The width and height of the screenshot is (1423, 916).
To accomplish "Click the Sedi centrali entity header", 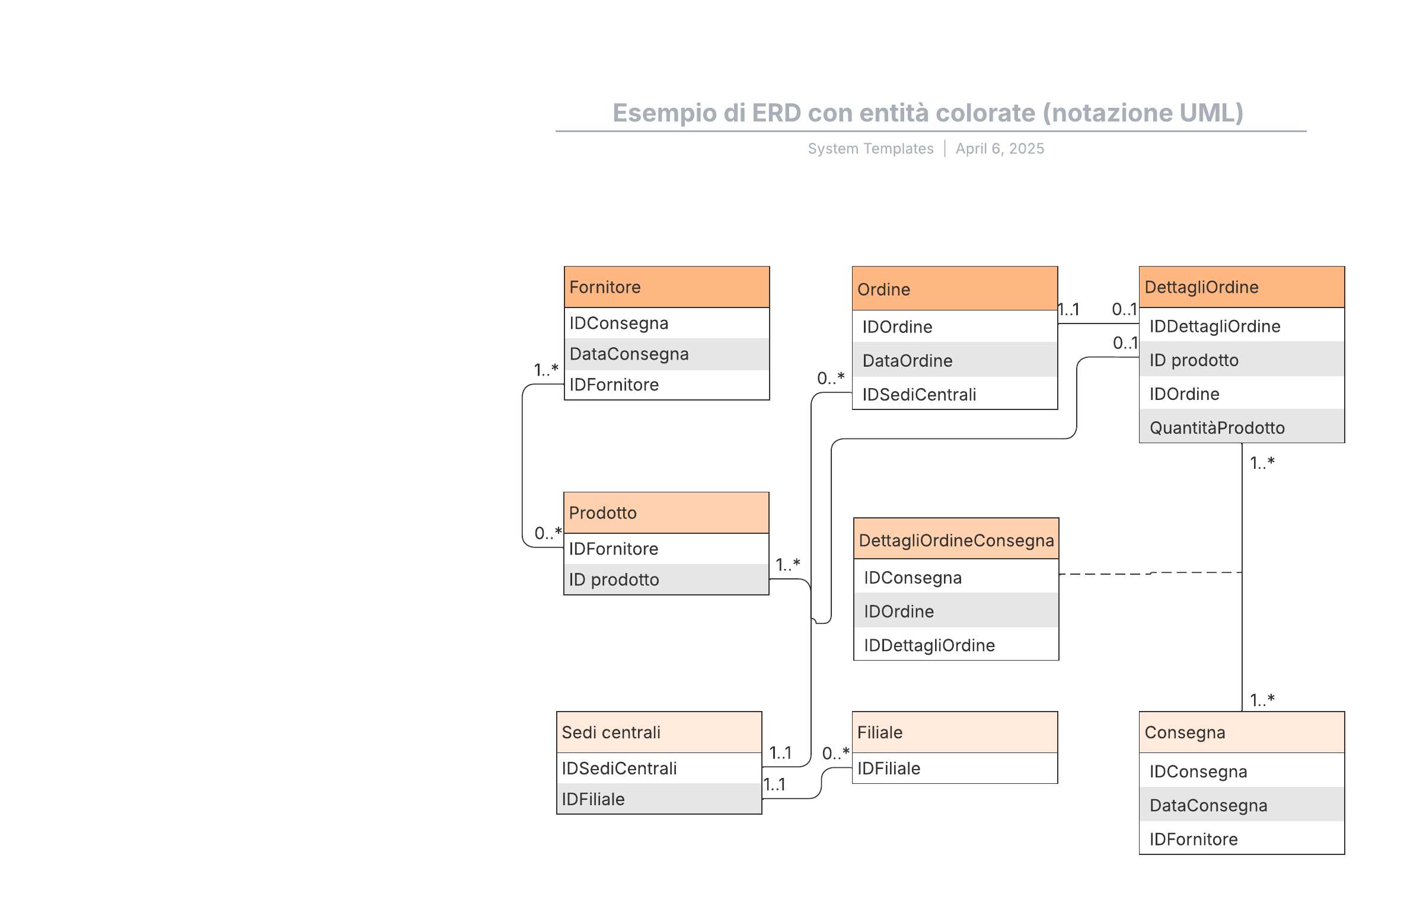I will coord(658,732).
